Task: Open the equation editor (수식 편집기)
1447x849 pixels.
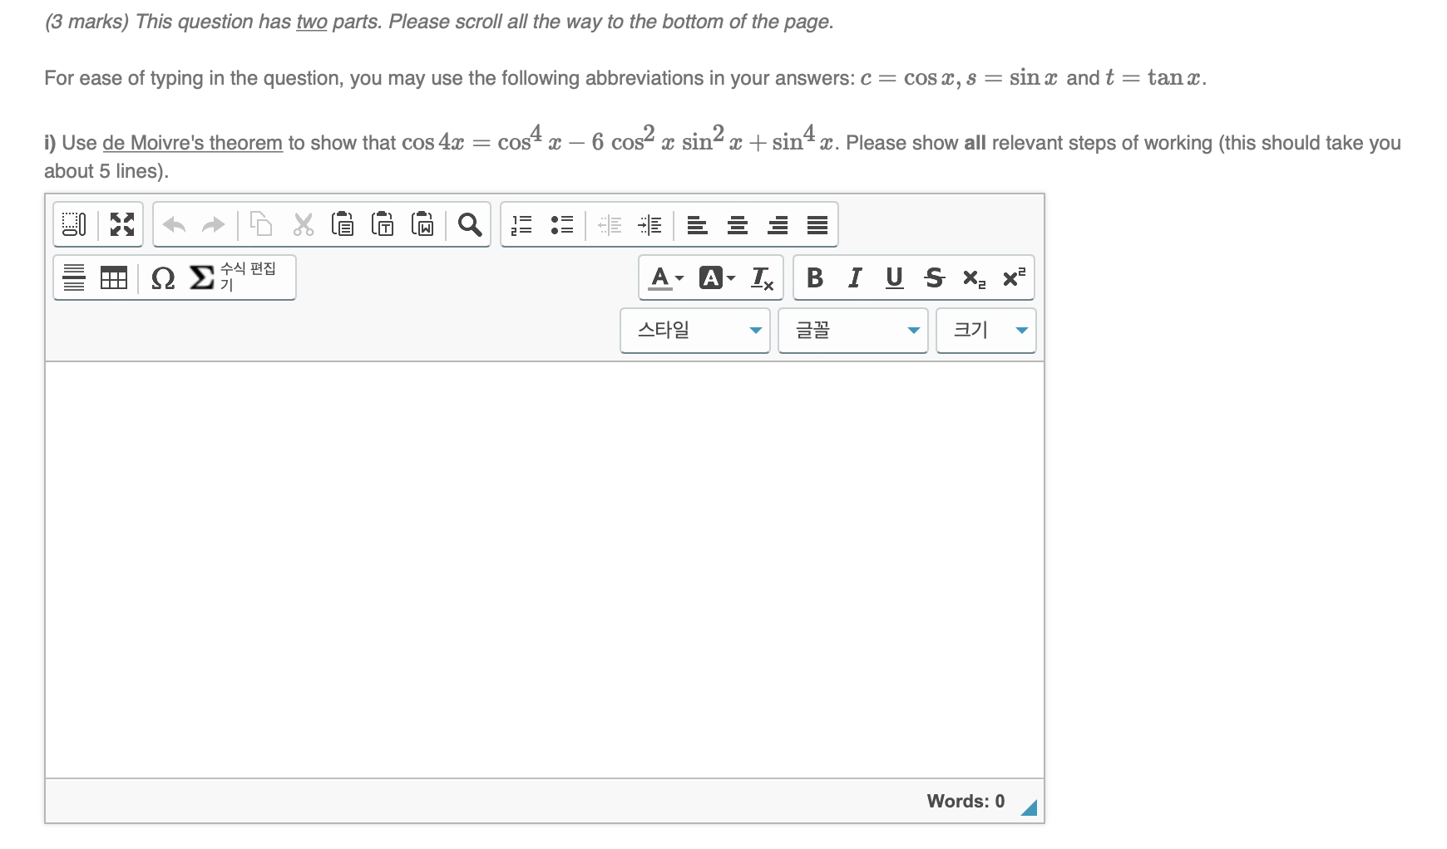Action: pos(241,277)
